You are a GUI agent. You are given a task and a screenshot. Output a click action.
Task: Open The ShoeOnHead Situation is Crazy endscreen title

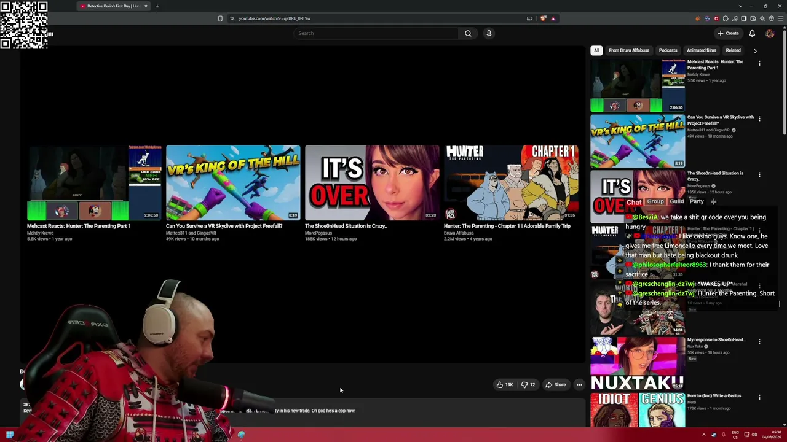(x=346, y=226)
